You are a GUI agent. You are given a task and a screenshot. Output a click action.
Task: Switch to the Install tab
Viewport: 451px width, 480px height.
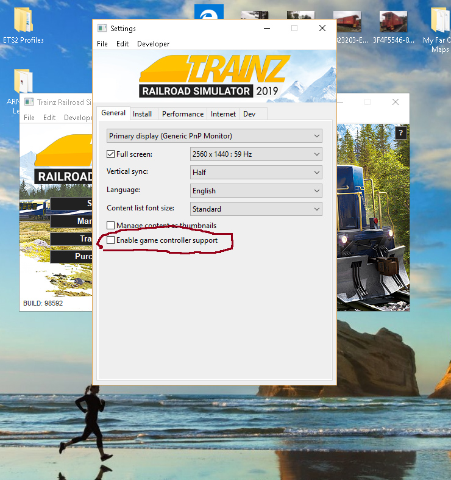coord(142,114)
